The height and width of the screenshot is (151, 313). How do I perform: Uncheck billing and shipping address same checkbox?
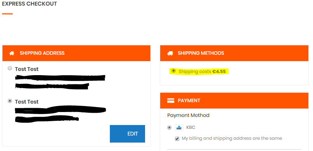(x=177, y=139)
